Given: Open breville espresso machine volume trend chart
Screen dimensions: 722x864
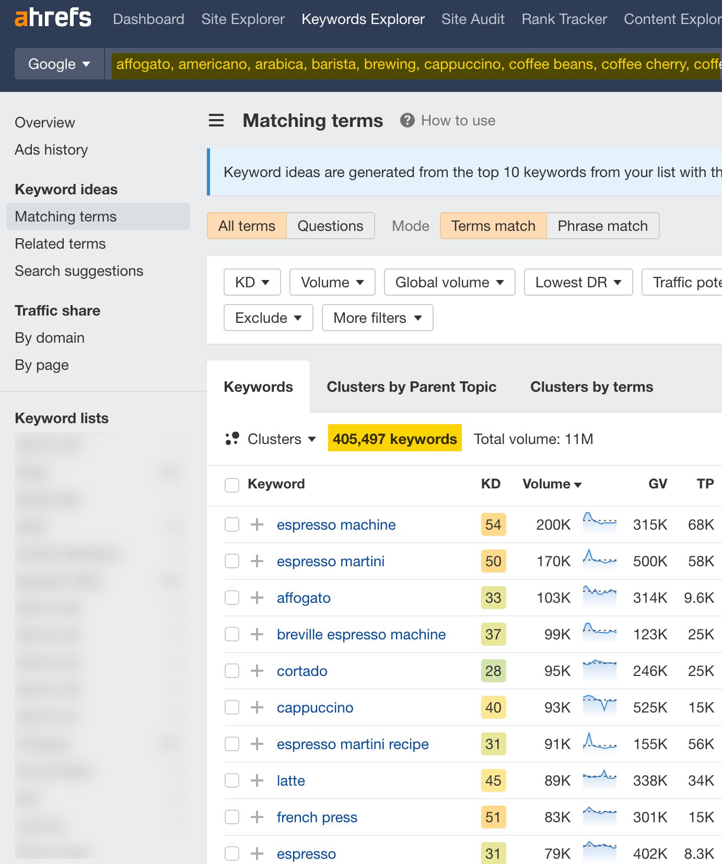Looking at the screenshot, I should point(600,632).
